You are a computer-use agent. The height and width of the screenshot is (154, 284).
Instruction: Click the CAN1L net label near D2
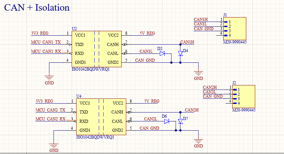click(x=146, y=51)
